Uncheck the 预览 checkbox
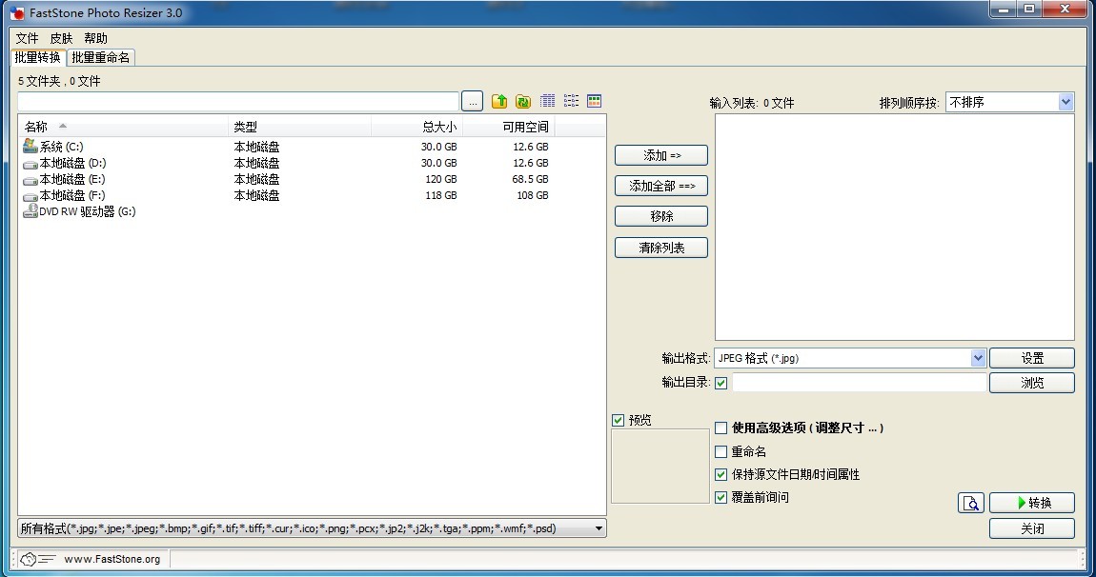 click(619, 420)
